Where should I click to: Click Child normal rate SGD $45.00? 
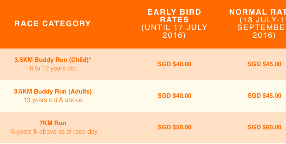(x=264, y=64)
